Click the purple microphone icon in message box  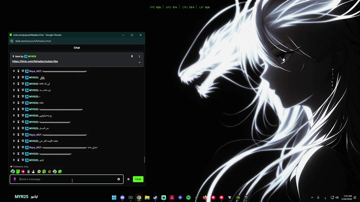(15, 179)
